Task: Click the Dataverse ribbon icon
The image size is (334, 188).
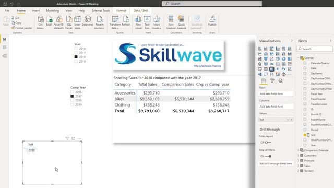Action: click(x=88, y=21)
